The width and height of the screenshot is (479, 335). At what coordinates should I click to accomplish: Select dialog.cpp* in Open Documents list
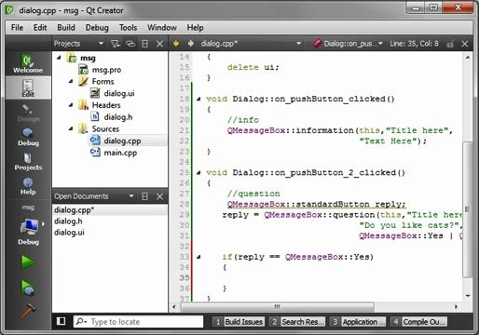pos(110,210)
